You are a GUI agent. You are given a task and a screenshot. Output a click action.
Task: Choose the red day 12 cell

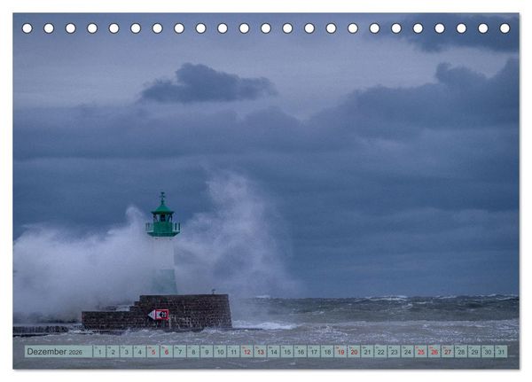pos(247,352)
